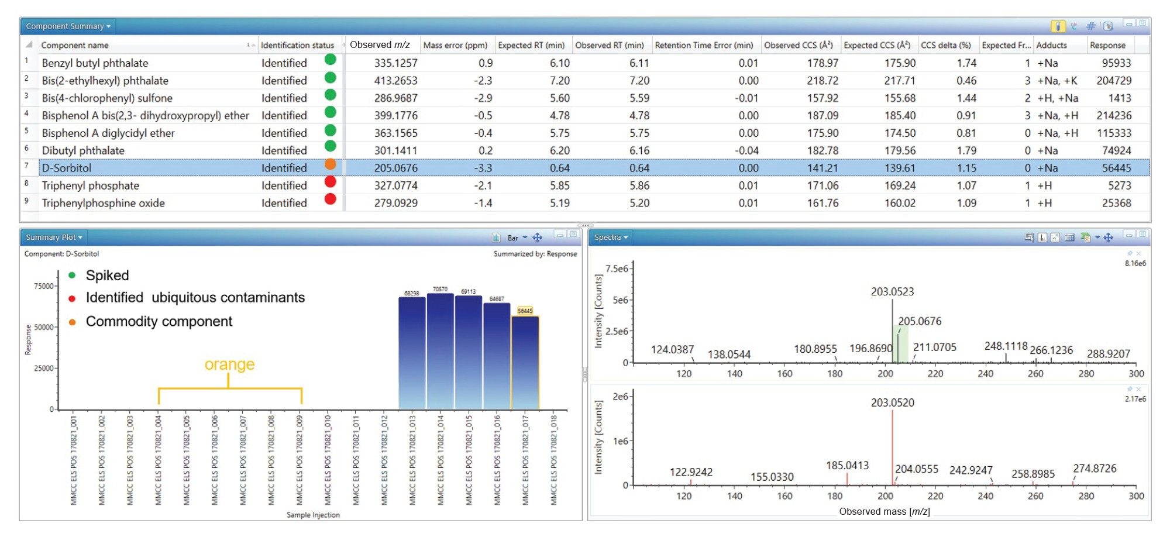Image resolution: width=1170 pixels, height=537 pixels.
Task: Select the Benzyl butyl phthalate row
Action: click(x=95, y=63)
